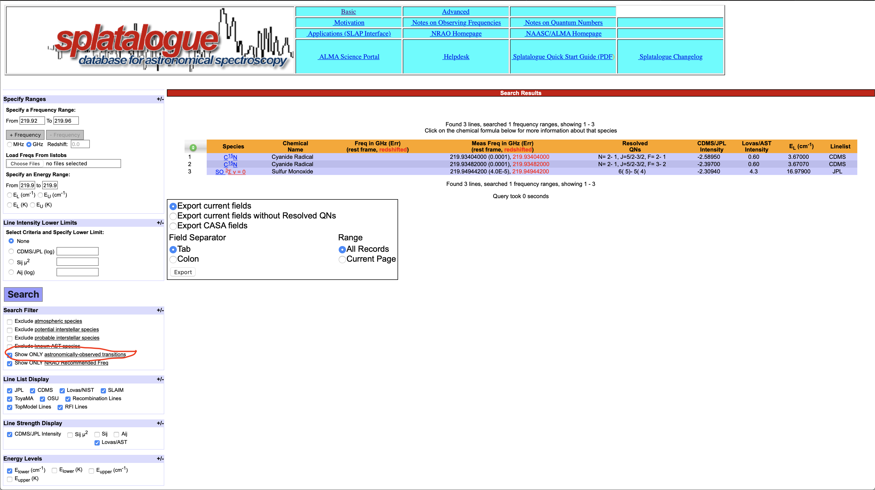Enable the Aij line strength display
This screenshot has height=490, width=875.
click(117, 435)
